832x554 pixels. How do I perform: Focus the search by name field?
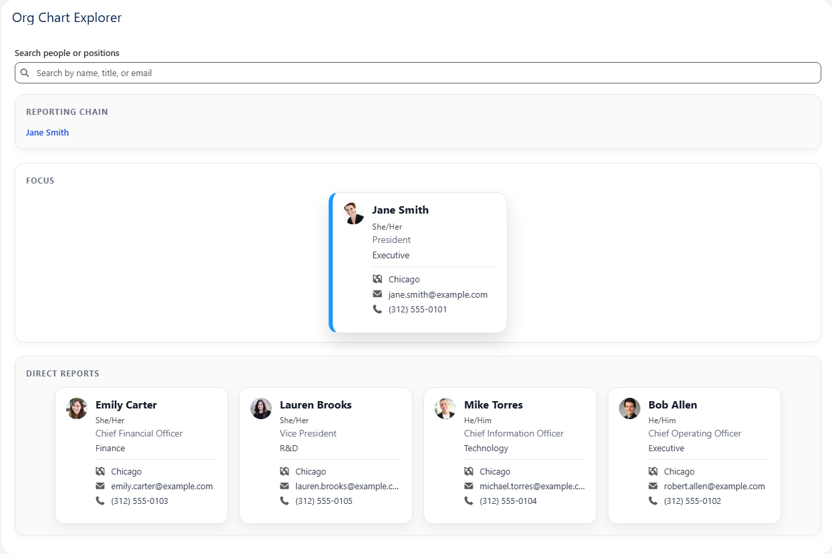coord(418,73)
